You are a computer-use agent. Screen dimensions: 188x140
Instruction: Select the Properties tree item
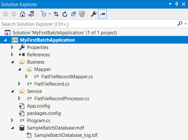[37, 47]
